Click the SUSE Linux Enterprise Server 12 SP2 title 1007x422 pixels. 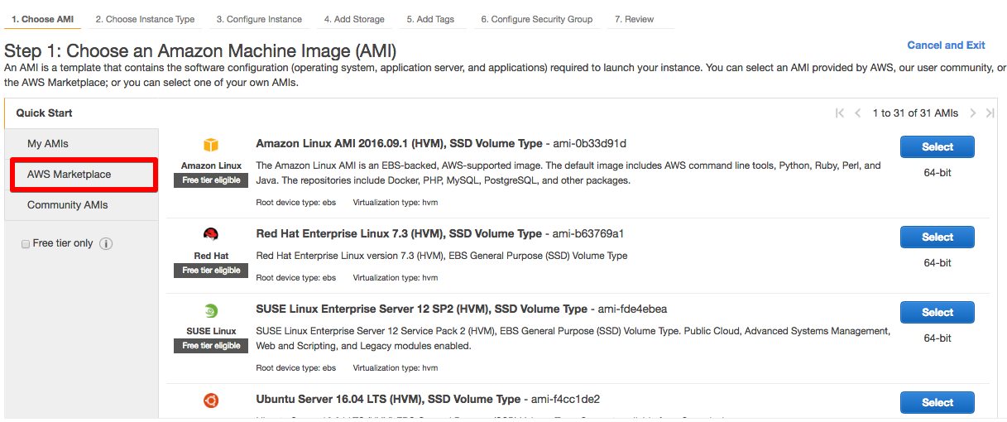pos(421,309)
